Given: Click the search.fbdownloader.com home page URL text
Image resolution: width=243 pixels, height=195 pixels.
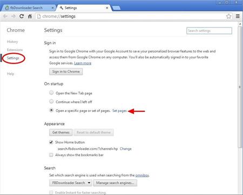Looking at the screenshot, I should click(x=87, y=149).
